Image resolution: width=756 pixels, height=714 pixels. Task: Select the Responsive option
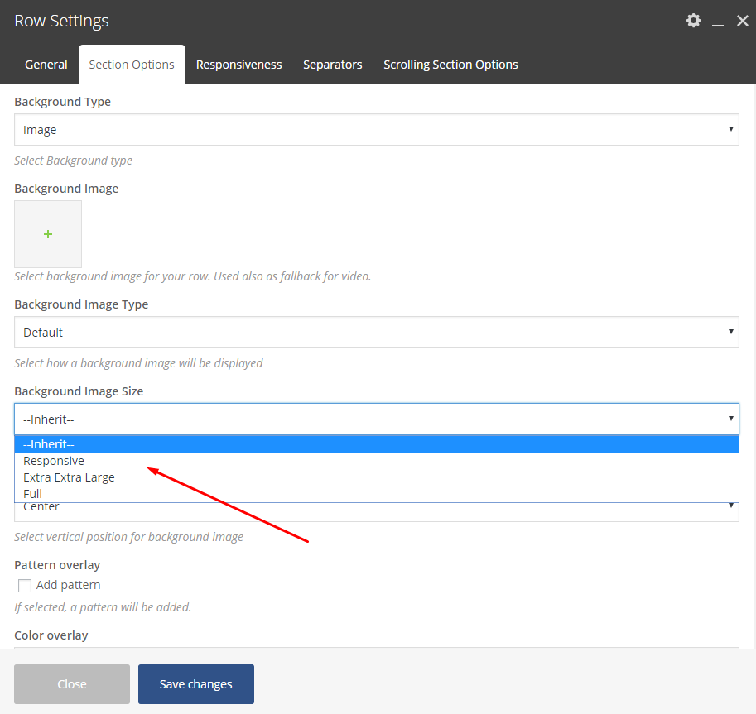point(54,461)
